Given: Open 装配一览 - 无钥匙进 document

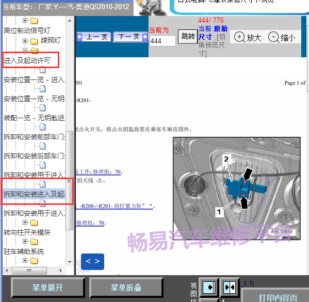Looking at the screenshot, I should (34, 118).
